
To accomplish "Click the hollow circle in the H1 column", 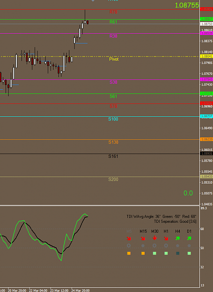I will [166, 246].
